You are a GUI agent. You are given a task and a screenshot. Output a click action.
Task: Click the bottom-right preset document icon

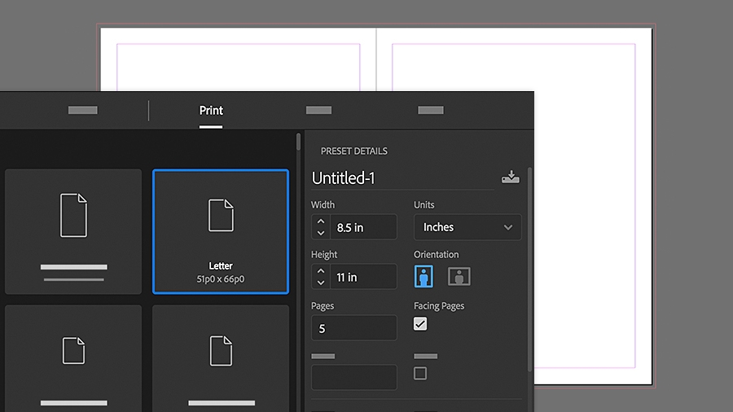click(x=221, y=351)
